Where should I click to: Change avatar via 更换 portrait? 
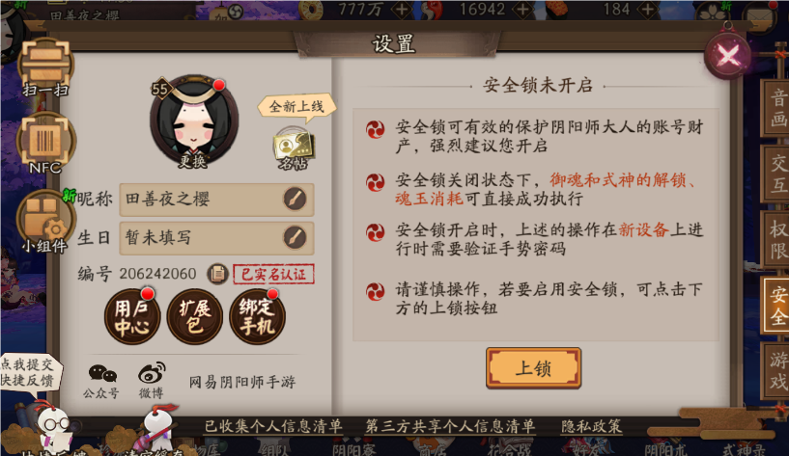coord(194,121)
